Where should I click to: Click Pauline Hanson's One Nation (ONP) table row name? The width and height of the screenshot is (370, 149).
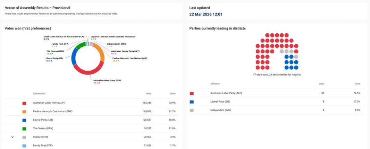click(x=53, y=111)
